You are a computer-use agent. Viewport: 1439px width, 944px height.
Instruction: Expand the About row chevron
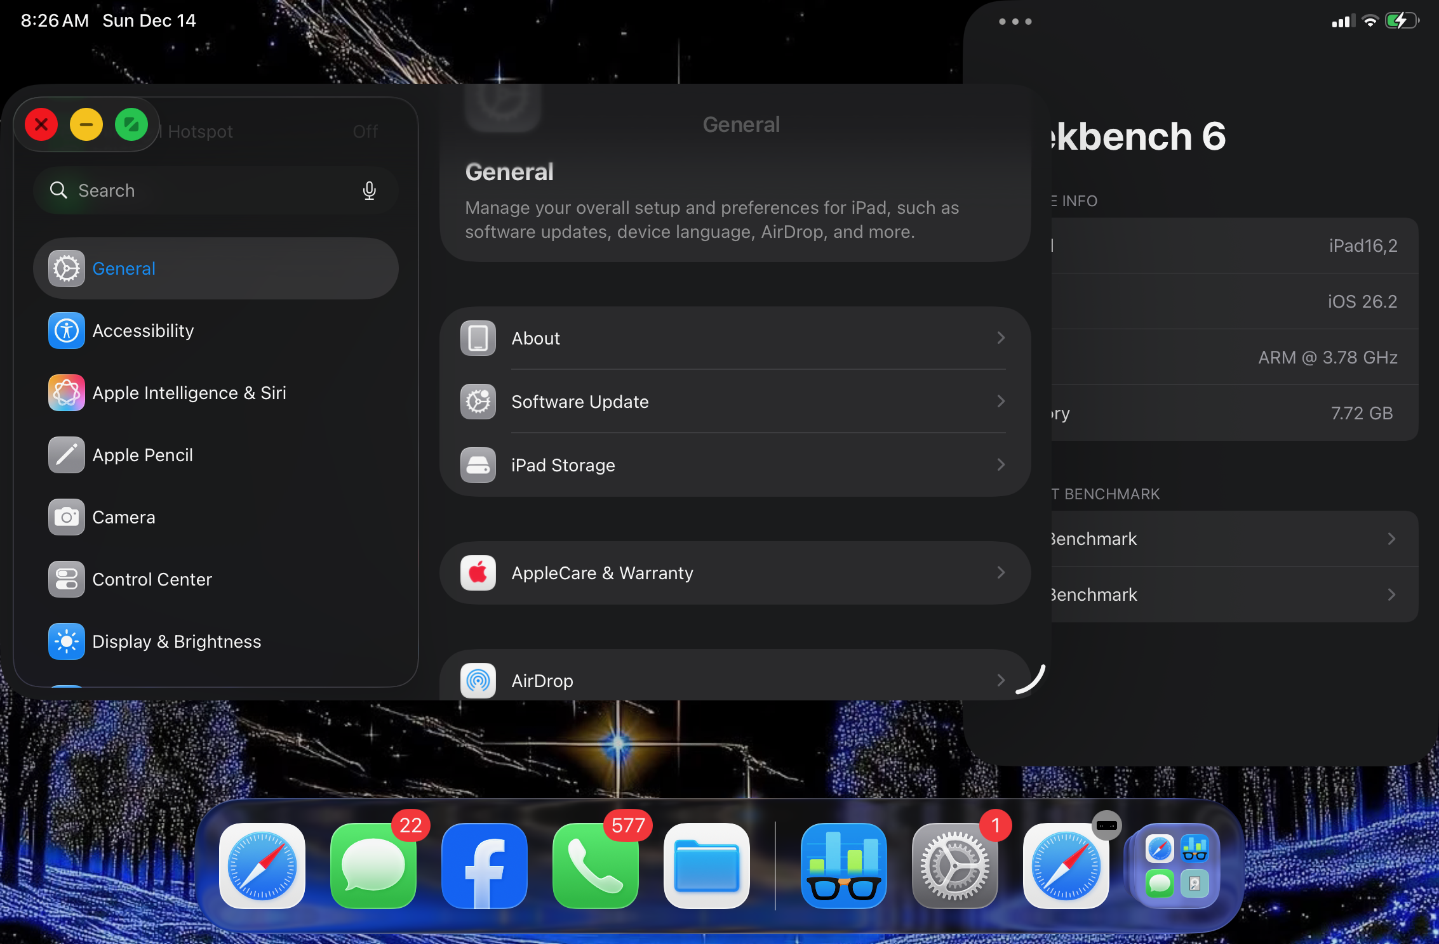(1000, 338)
